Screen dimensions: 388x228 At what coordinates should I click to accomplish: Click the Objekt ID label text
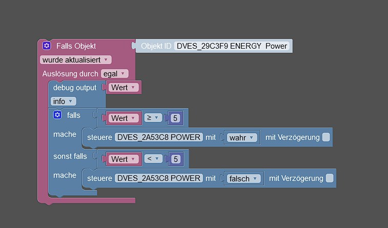coord(156,46)
